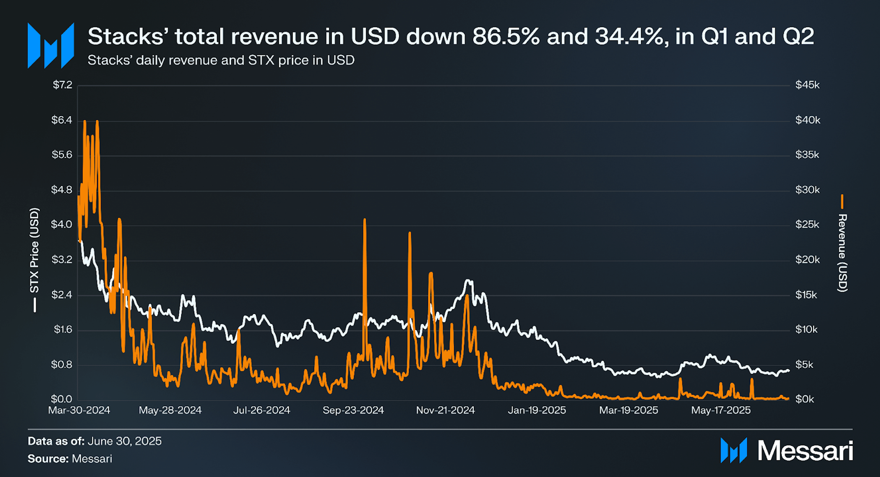Screen dimensions: 880x477
Task: Click the chart title about Stacks' total revenue
Action: 450,36
